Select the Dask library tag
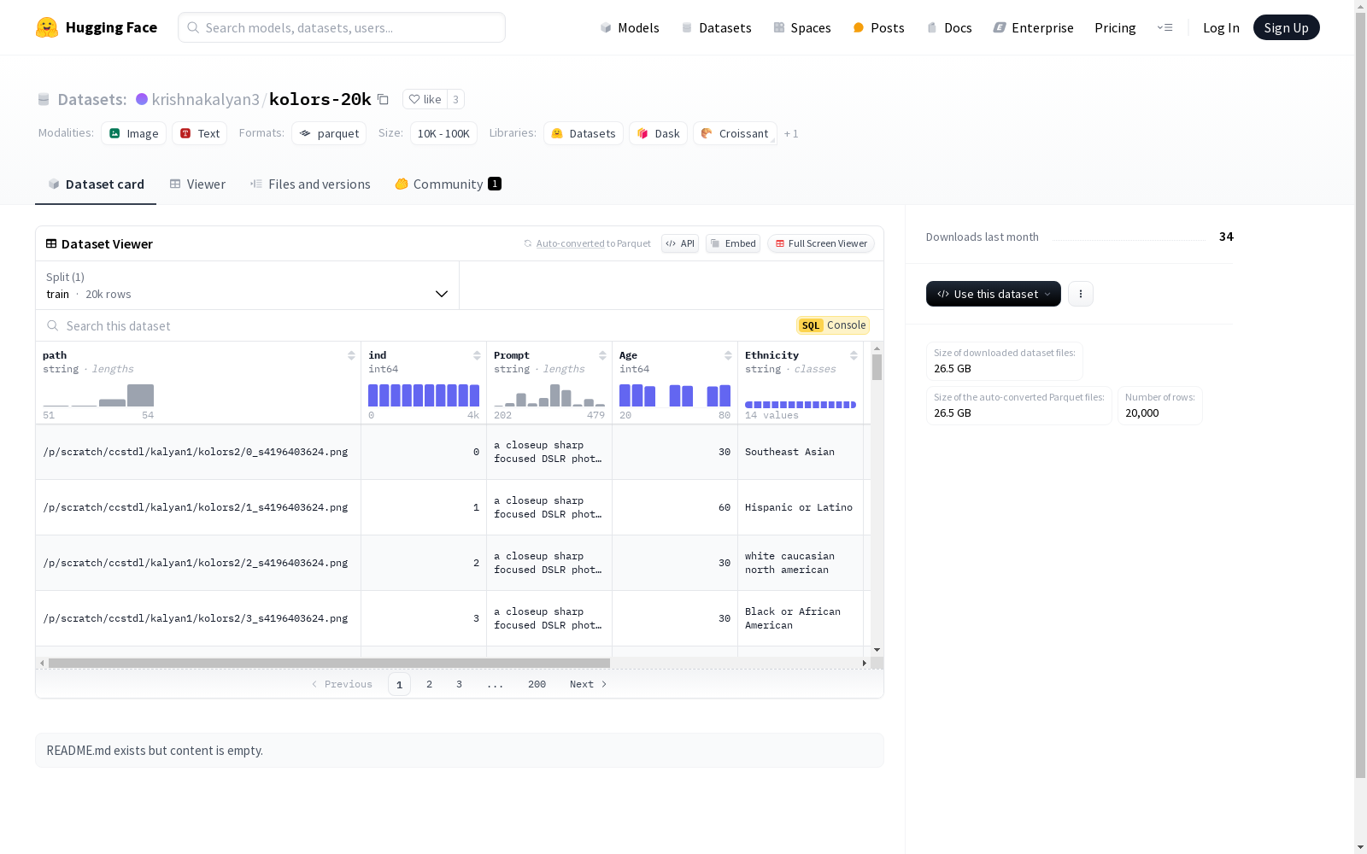Image resolution: width=1367 pixels, height=854 pixels. pyautogui.click(x=659, y=133)
